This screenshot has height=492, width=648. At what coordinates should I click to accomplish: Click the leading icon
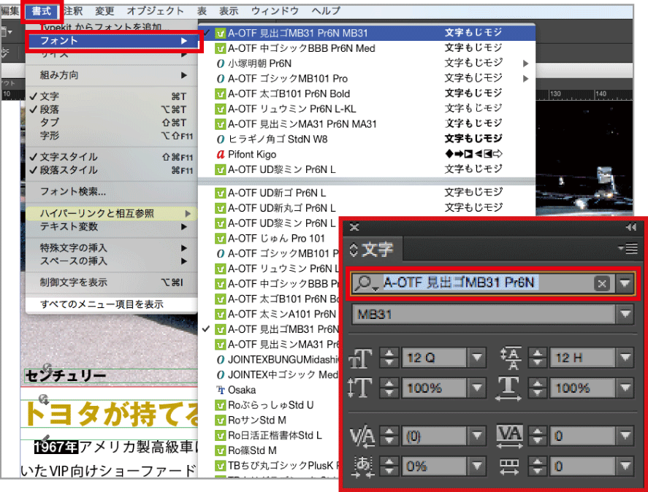tap(511, 358)
